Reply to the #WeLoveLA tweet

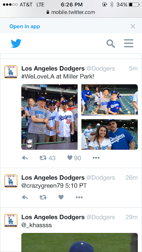pos(25,158)
